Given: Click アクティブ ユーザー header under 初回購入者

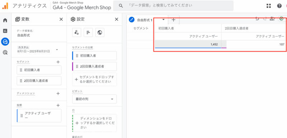Looking at the screenshot, I should click(x=203, y=36).
